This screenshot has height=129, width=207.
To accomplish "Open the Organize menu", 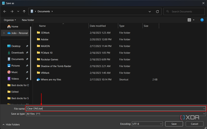I will click(10, 20).
